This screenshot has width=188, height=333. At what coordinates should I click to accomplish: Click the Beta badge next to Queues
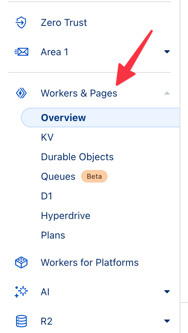coord(94,176)
